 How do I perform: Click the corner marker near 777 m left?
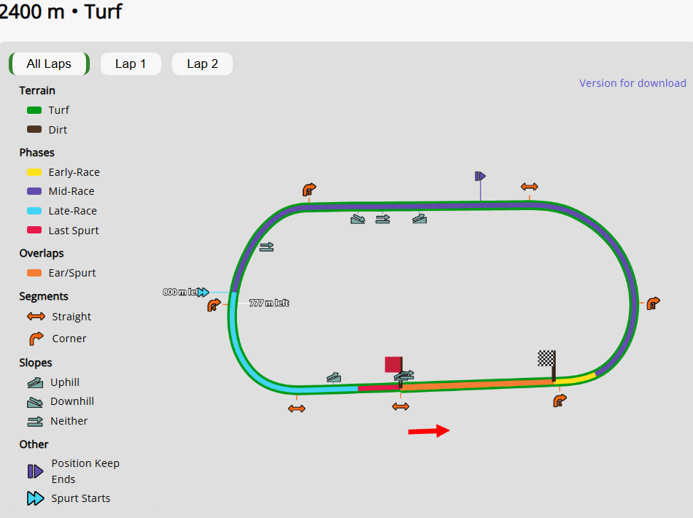tap(214, 305)
